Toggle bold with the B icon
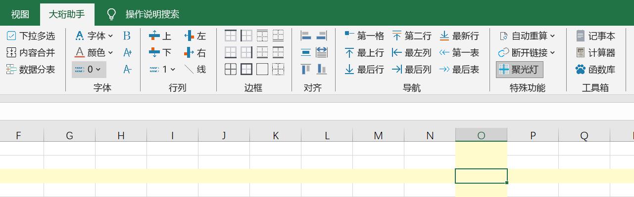 (127, 36)
